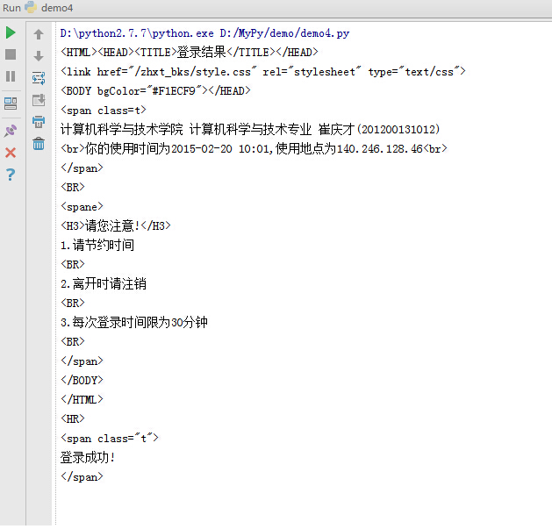Click the <spane> output line
Screen dimensions: 552x529
[x=82, y=207]
